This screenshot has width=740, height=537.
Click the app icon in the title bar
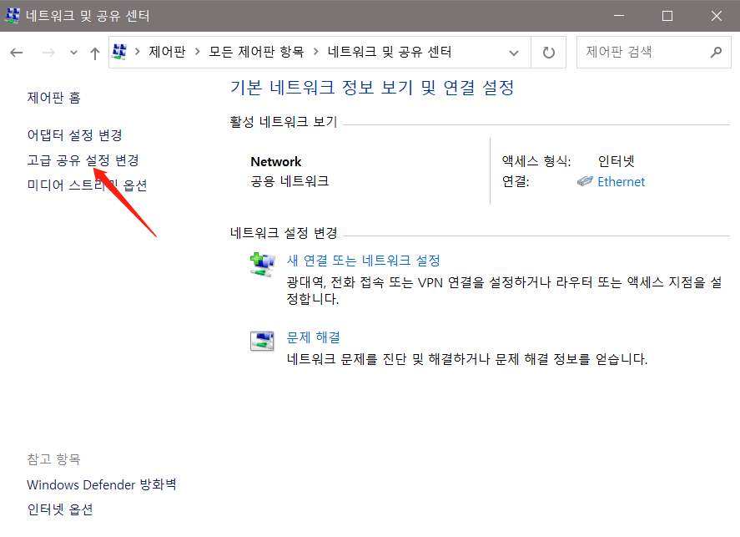(x=12, y=15)
